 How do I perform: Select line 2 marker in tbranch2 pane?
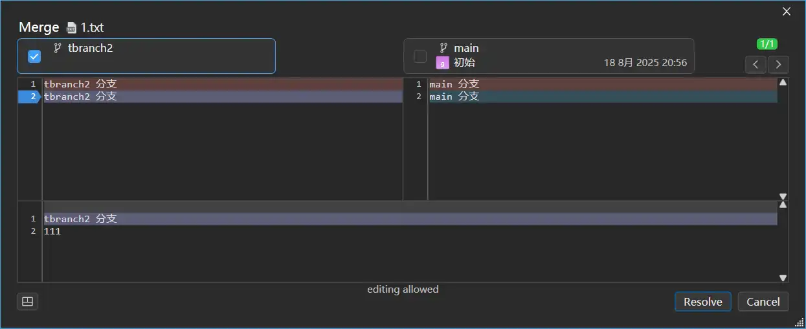point(29,96)
